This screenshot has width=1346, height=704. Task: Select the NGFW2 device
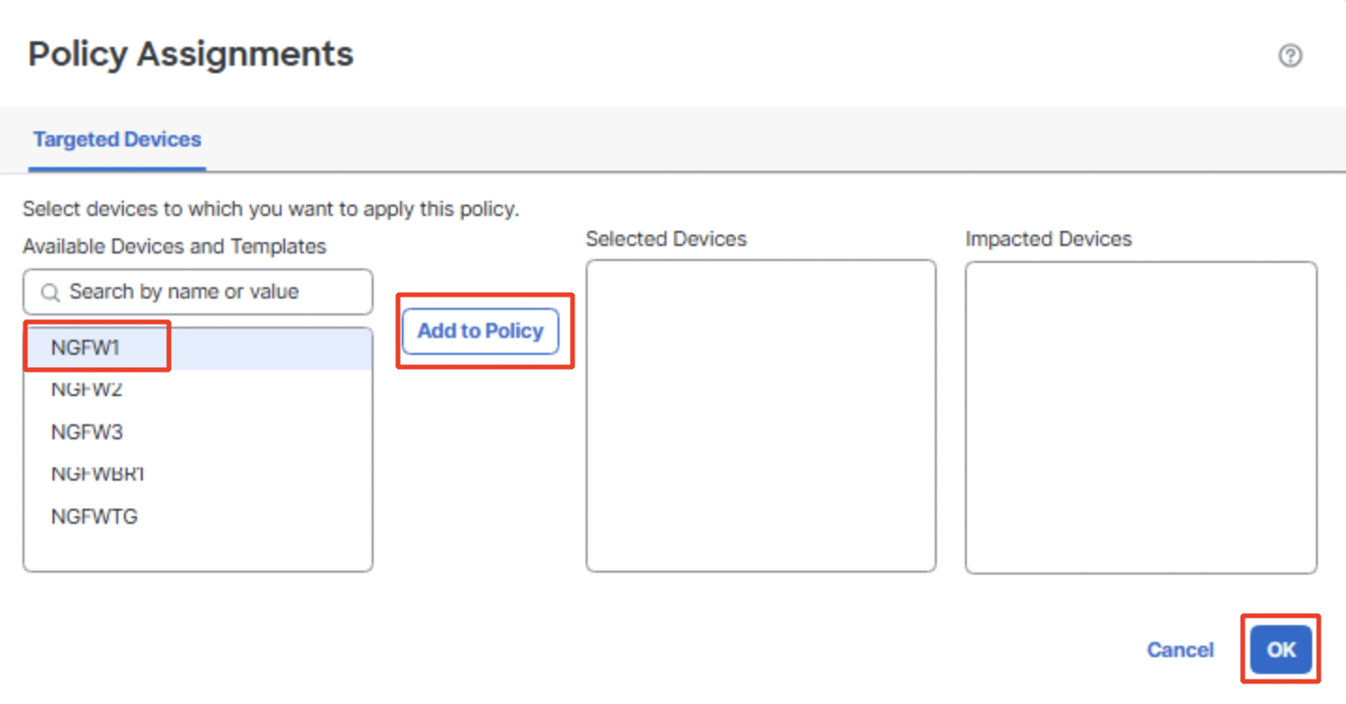tap(86, 390)
